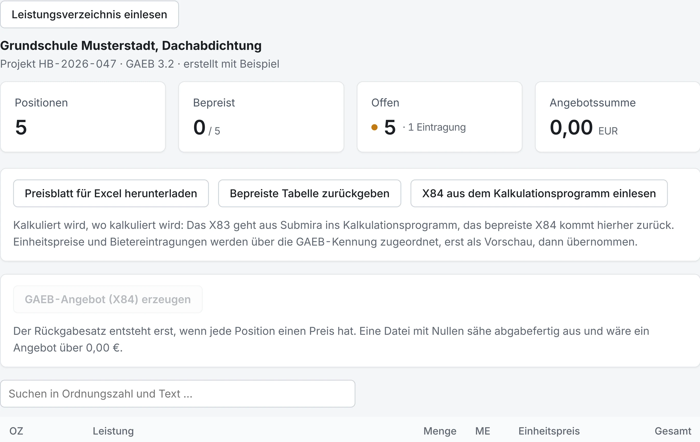Click the Einheitspreis column header
Screen dimensions: 700x442
point(549,431)
